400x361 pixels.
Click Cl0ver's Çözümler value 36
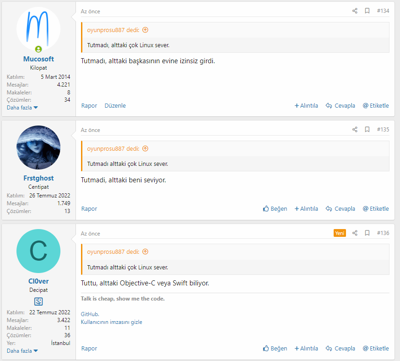[67, 335]
